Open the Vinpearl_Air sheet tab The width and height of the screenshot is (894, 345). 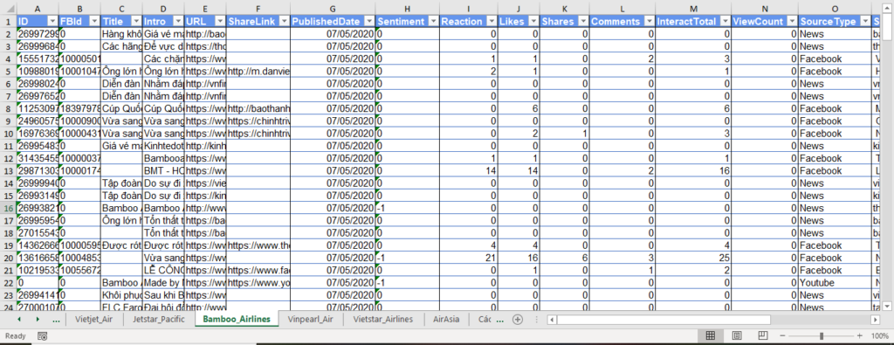coord(310,320)
